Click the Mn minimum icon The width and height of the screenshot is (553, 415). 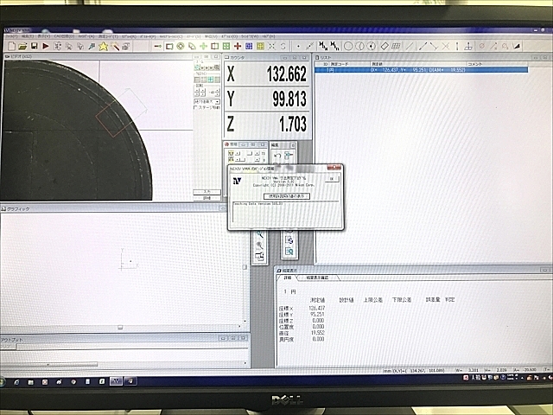(x=334, y=46)
